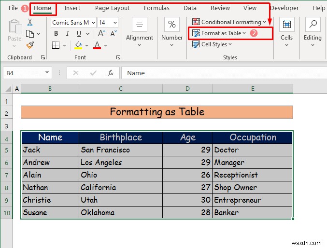Switch to the Formulas tab
Screen dimensions: 327x248
[156, 8]
